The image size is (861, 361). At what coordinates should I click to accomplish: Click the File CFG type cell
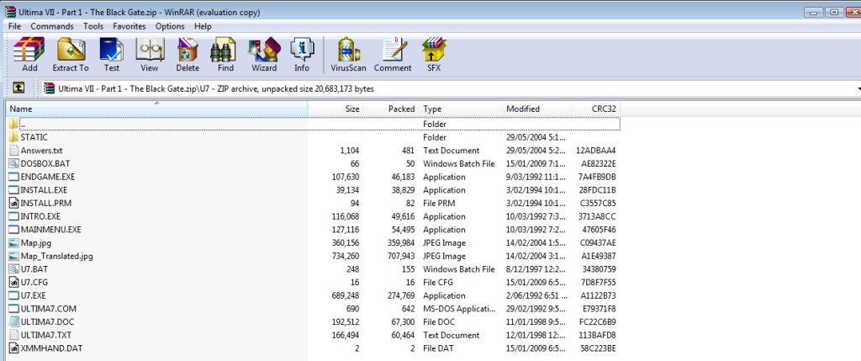pos(438,283)
